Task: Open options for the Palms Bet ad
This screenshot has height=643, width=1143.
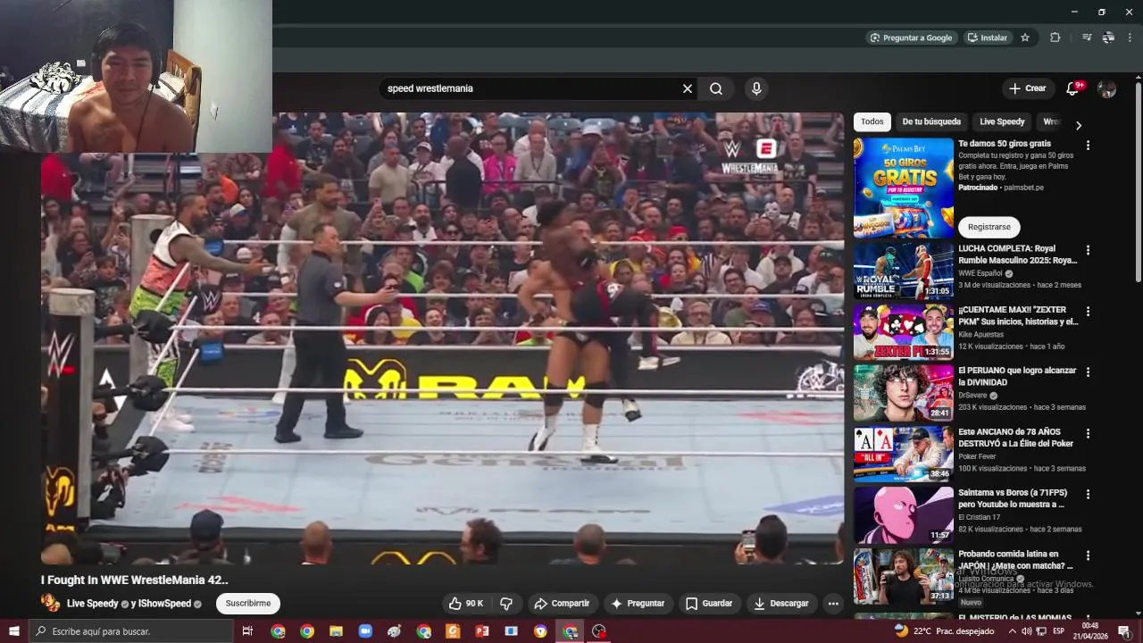Action: coord(1088,146)
